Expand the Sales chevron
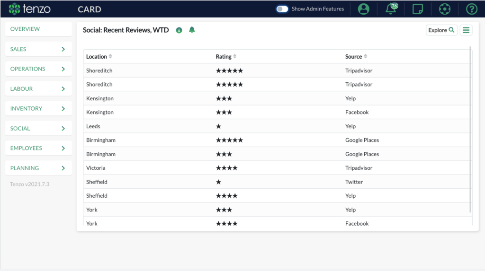Image resolution: width=485 pixels, height=271 pixels. point(63,49)
